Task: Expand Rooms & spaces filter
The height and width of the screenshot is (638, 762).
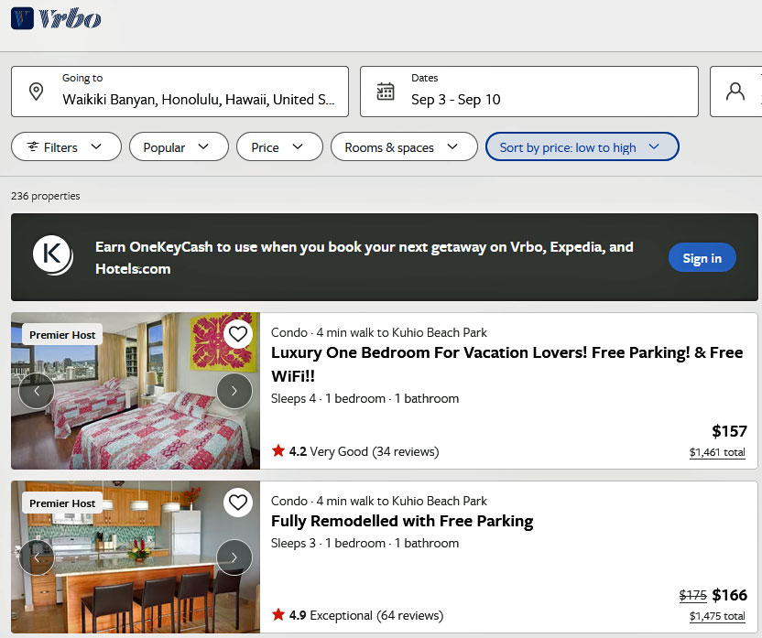Action: coord(404,147)
